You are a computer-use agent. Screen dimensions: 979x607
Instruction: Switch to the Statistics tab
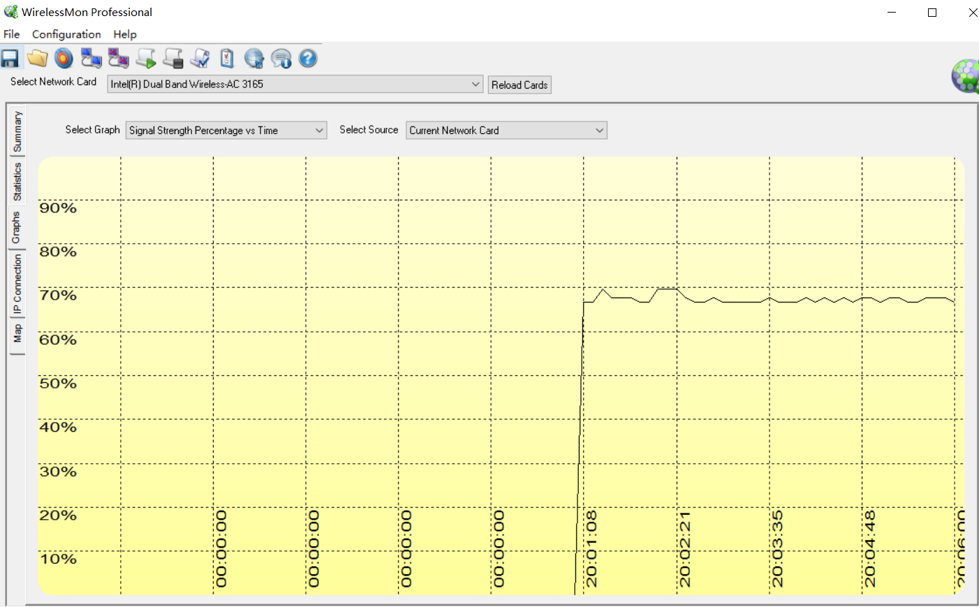pyautogui.click(x=17, y=182)
